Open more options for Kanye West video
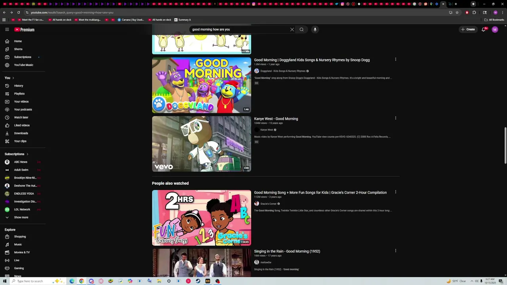Screen dimensions: 507x285 coord(395,118)
